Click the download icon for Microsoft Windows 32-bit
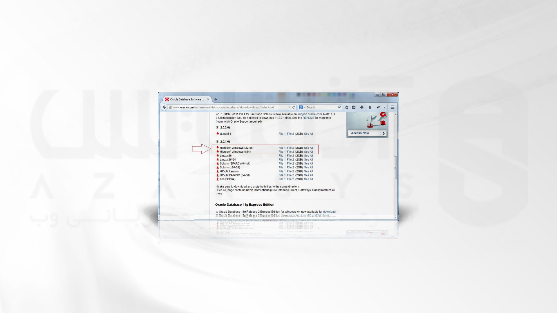 (x=218, y=147)
